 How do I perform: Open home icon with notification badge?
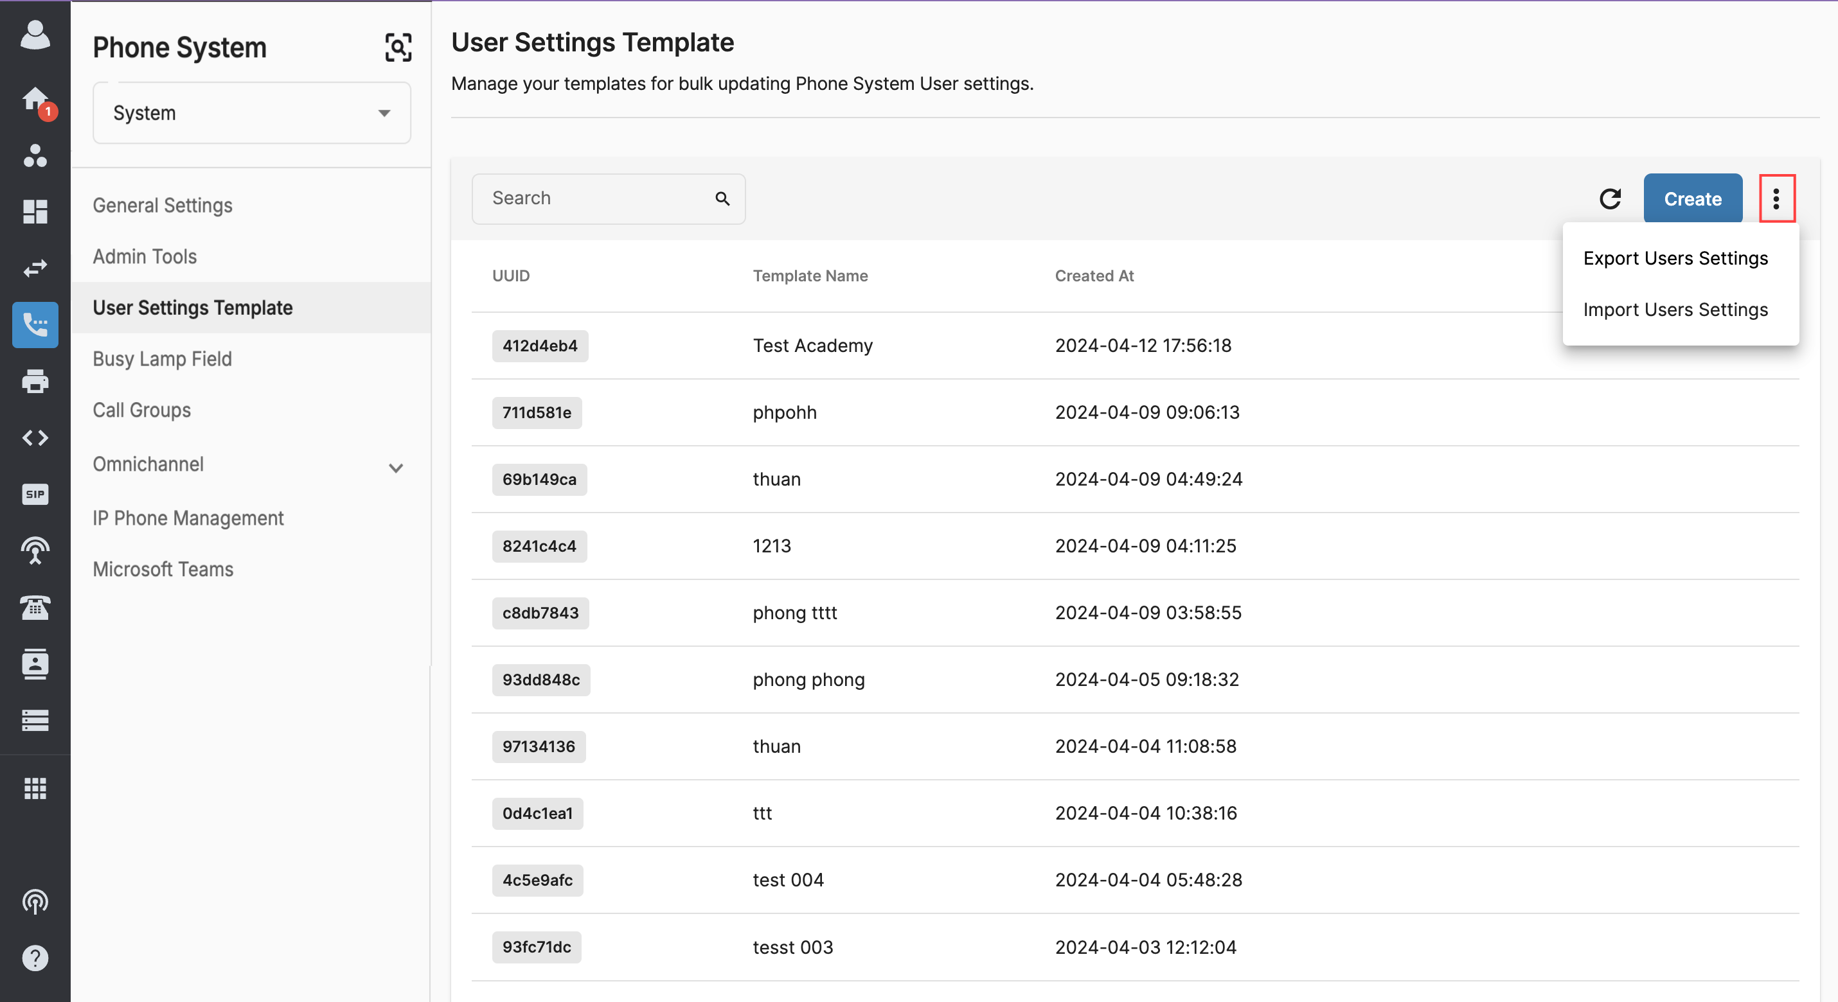[x=36, y=101]
